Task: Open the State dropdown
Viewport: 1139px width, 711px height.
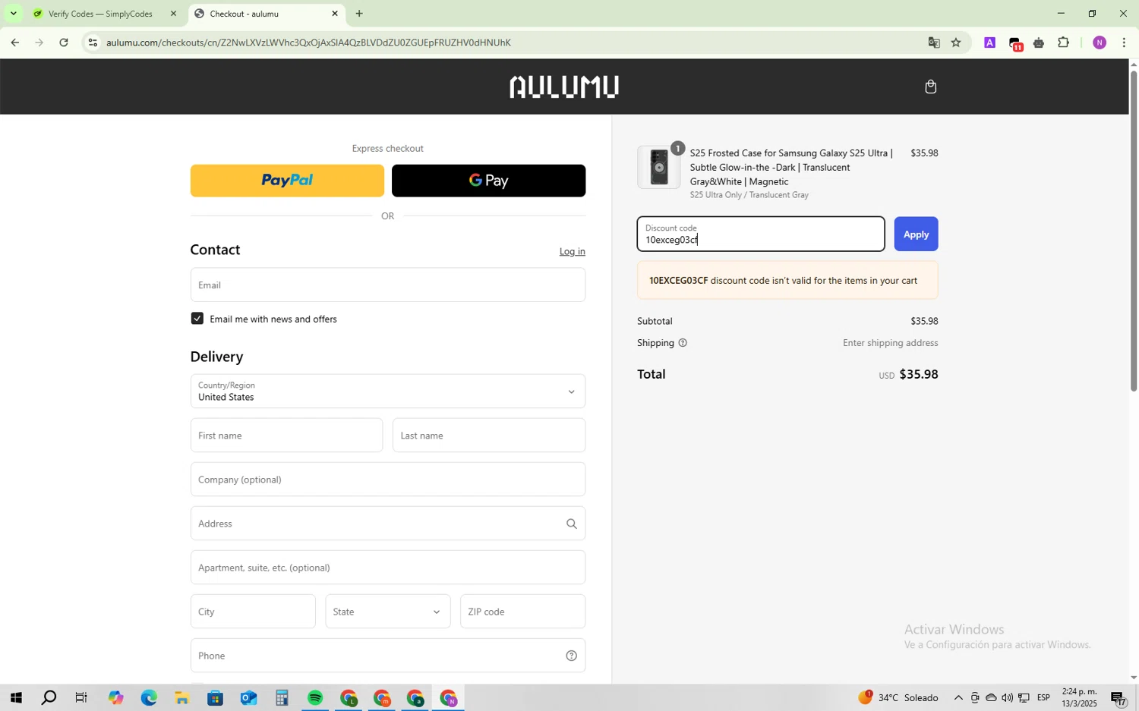Action: 387,612
